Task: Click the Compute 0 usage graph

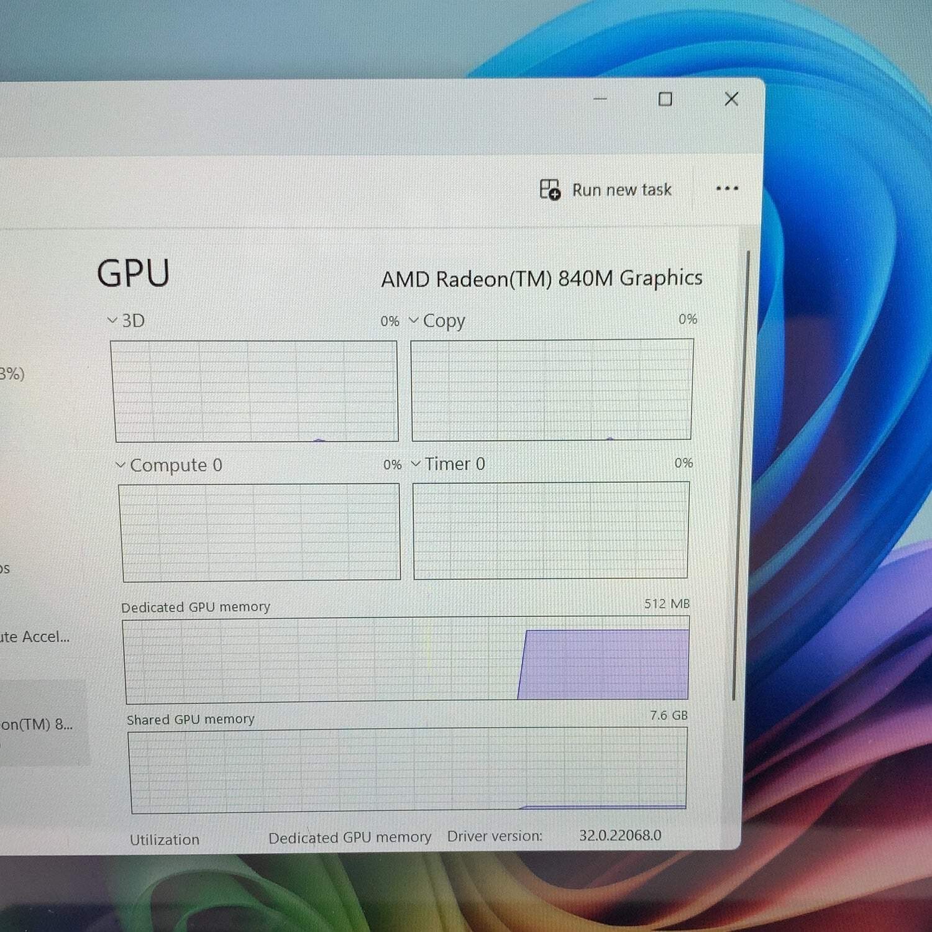Action: (260, 532)
